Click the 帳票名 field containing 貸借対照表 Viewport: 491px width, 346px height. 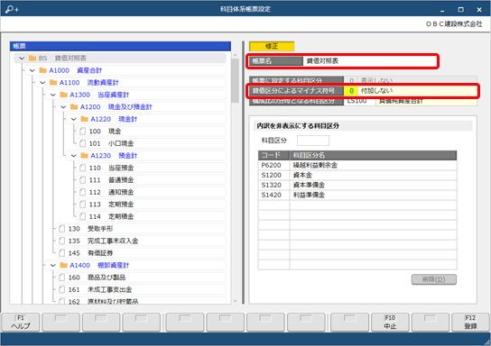tap(369, 61)
